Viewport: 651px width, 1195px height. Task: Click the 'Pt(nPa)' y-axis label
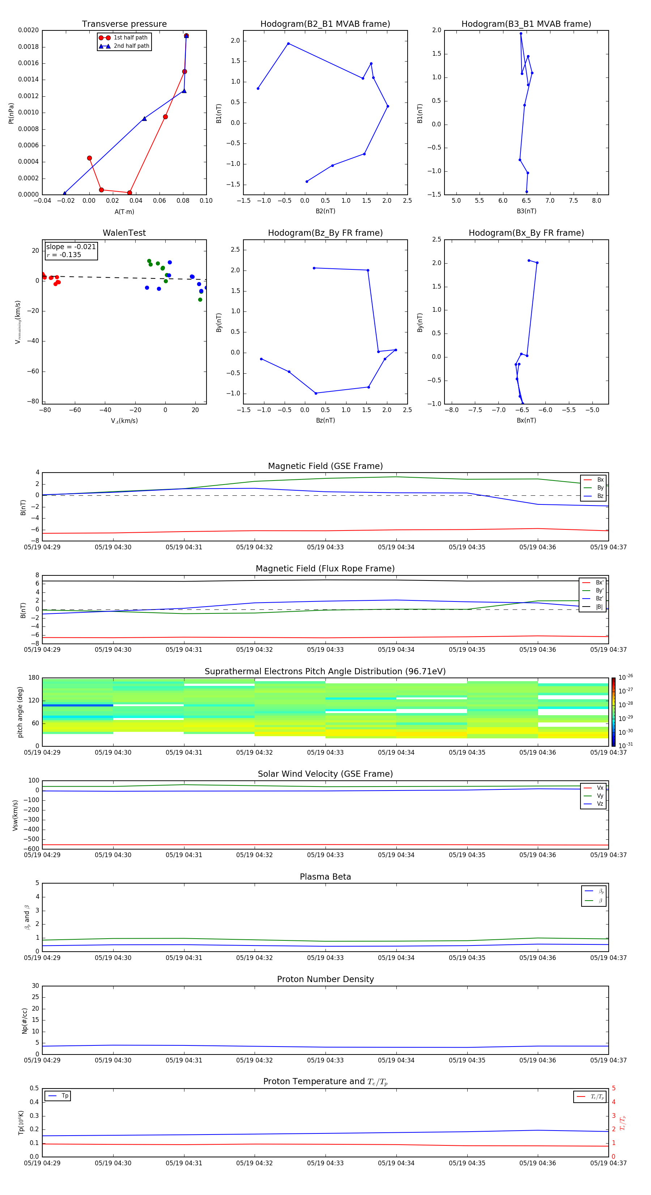click(x=11, y=113)
